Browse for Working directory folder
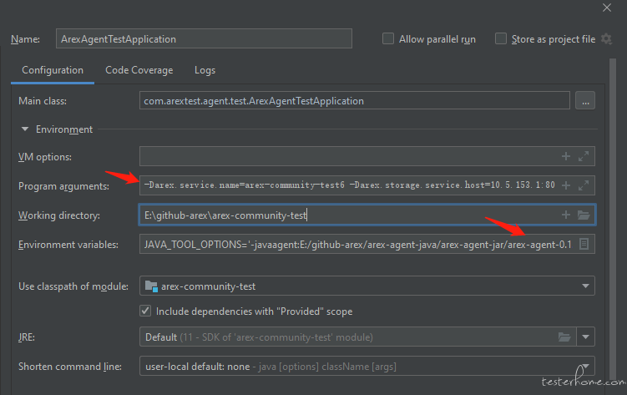This screenshot has height=395, width=627. (x=584, y=215)
